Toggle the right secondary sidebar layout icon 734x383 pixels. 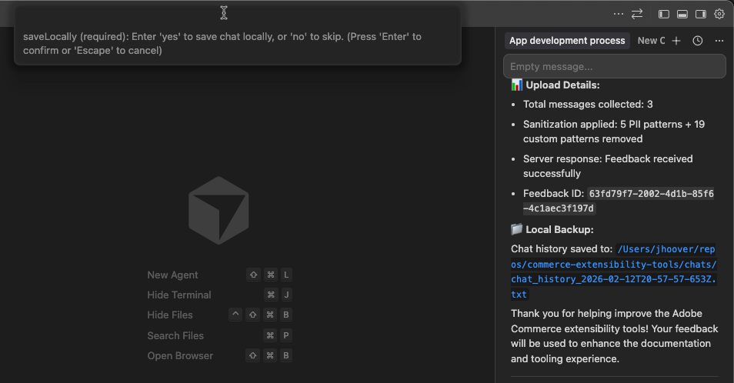pyautogui.click(x=700, y=14)
